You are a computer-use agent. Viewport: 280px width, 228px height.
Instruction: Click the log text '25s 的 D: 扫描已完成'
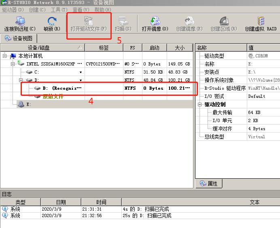coord(147,216)
